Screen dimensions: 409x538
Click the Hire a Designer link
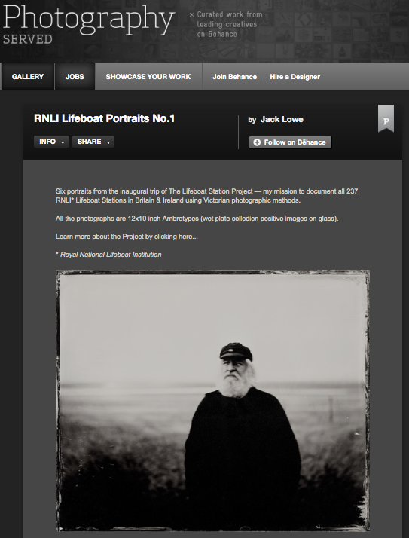[x=295, y=77]
